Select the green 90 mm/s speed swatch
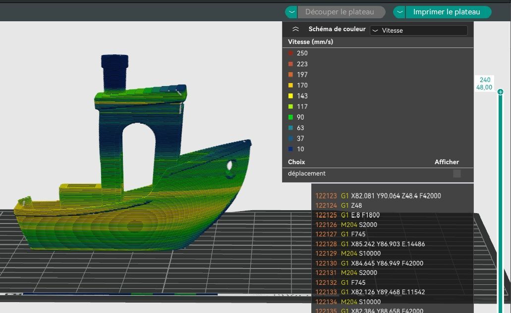The height and width of the screenshot is (313, 511). click(x=291, y=117)
